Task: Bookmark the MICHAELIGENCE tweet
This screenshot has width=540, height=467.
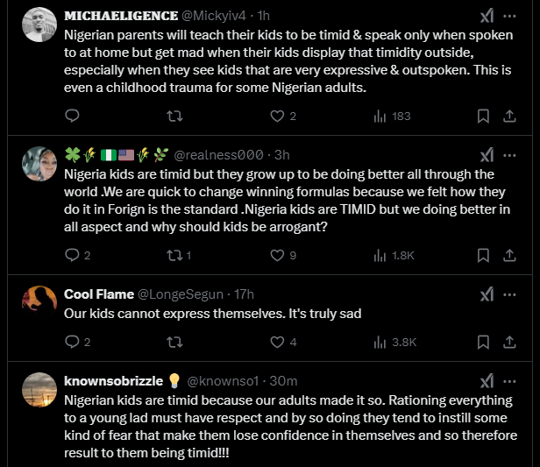Action: [x=482, y=116]
